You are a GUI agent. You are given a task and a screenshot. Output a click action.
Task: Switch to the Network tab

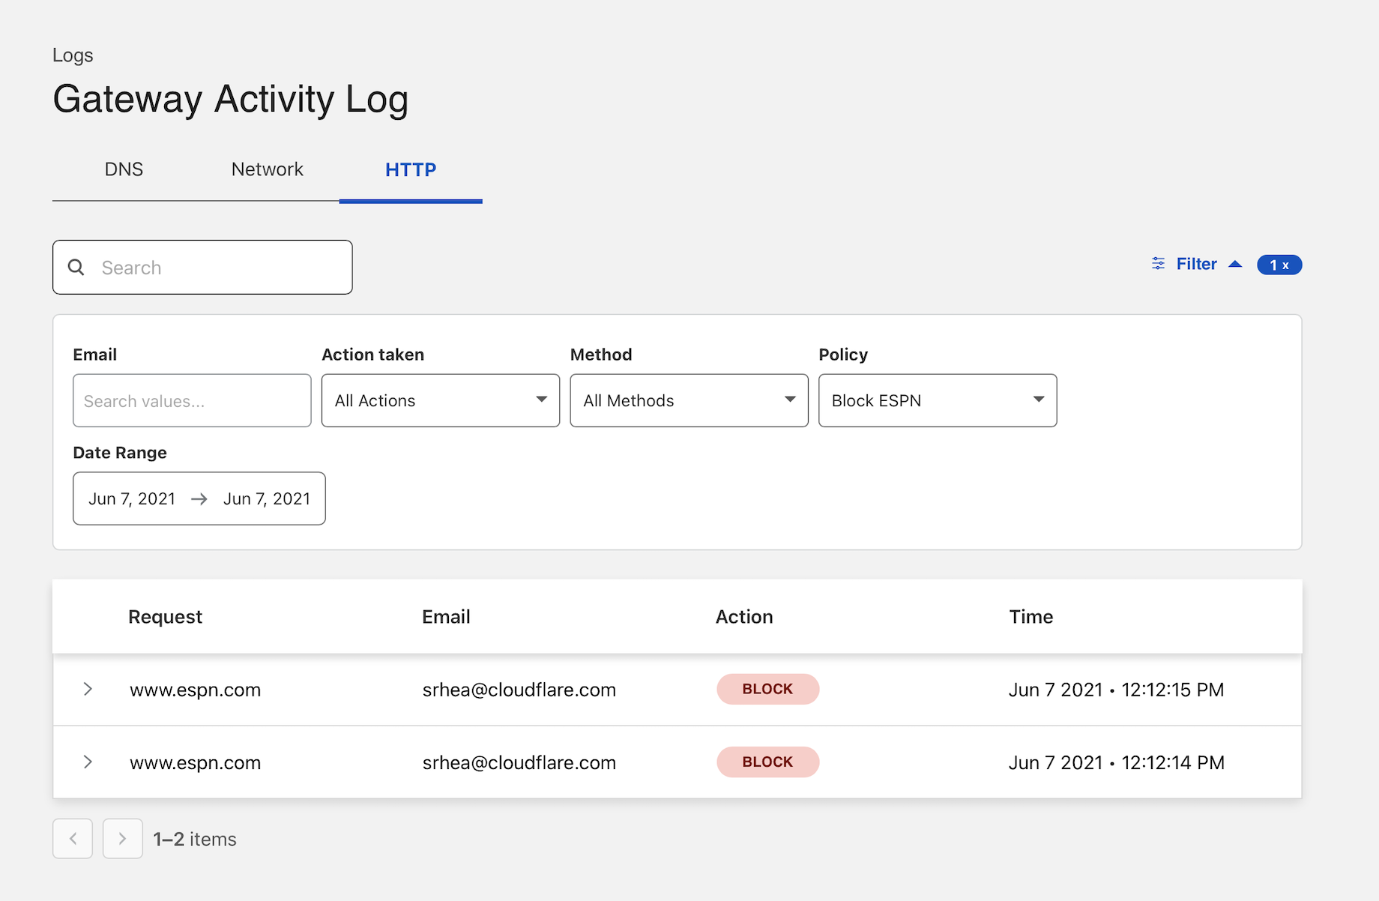coord(267,169)
